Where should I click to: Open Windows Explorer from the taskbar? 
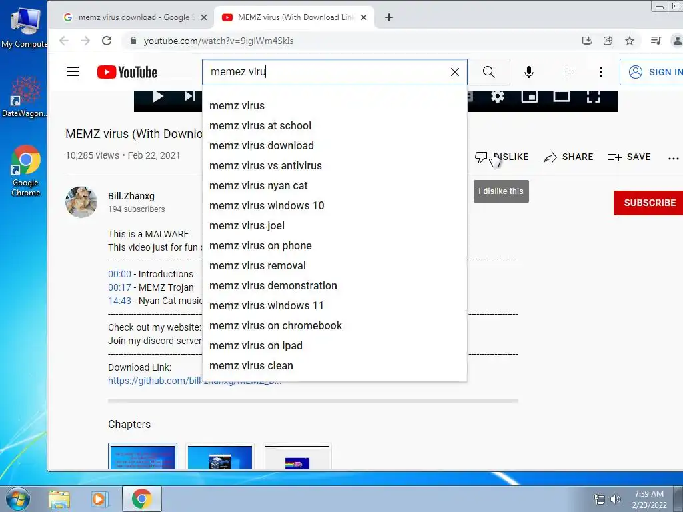click(59, 499)
